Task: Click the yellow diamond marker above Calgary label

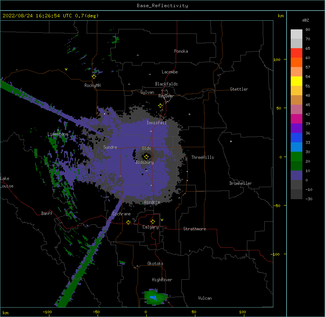Action: [153, 222]
